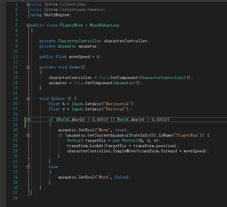Image resolution: width=227 pixels, height=207 pixels.
Task: Click 'new Vector3(h, 0, v)' on line 27
Action: (135, 141)
